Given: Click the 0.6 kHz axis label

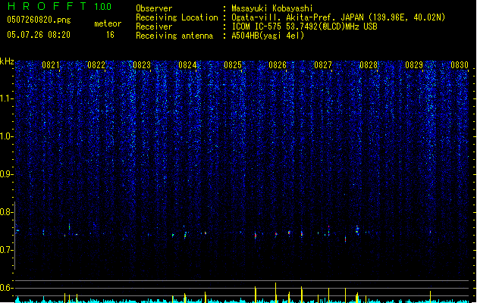Looking at the screenshot, I should tap(7, 288).
